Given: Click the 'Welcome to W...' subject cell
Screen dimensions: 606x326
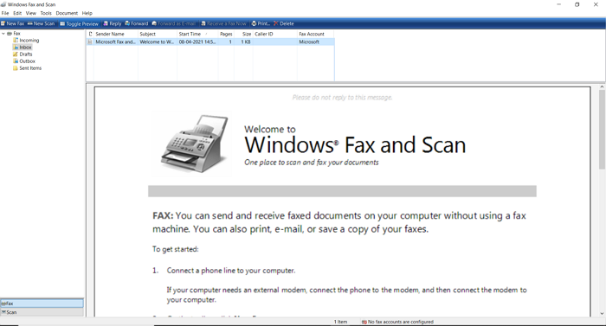Looking at the screenshot, I should 157,42.
